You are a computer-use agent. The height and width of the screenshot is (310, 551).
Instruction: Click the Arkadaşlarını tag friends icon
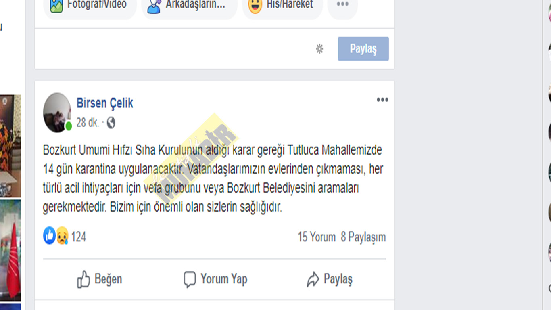pos(154,6)
